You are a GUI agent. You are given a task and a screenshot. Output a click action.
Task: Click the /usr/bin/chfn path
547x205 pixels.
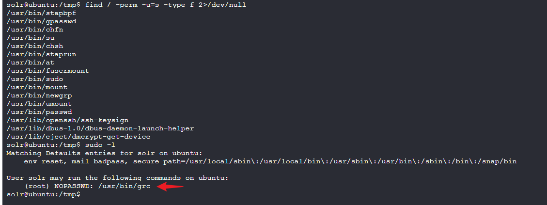(x=34, y=30)
